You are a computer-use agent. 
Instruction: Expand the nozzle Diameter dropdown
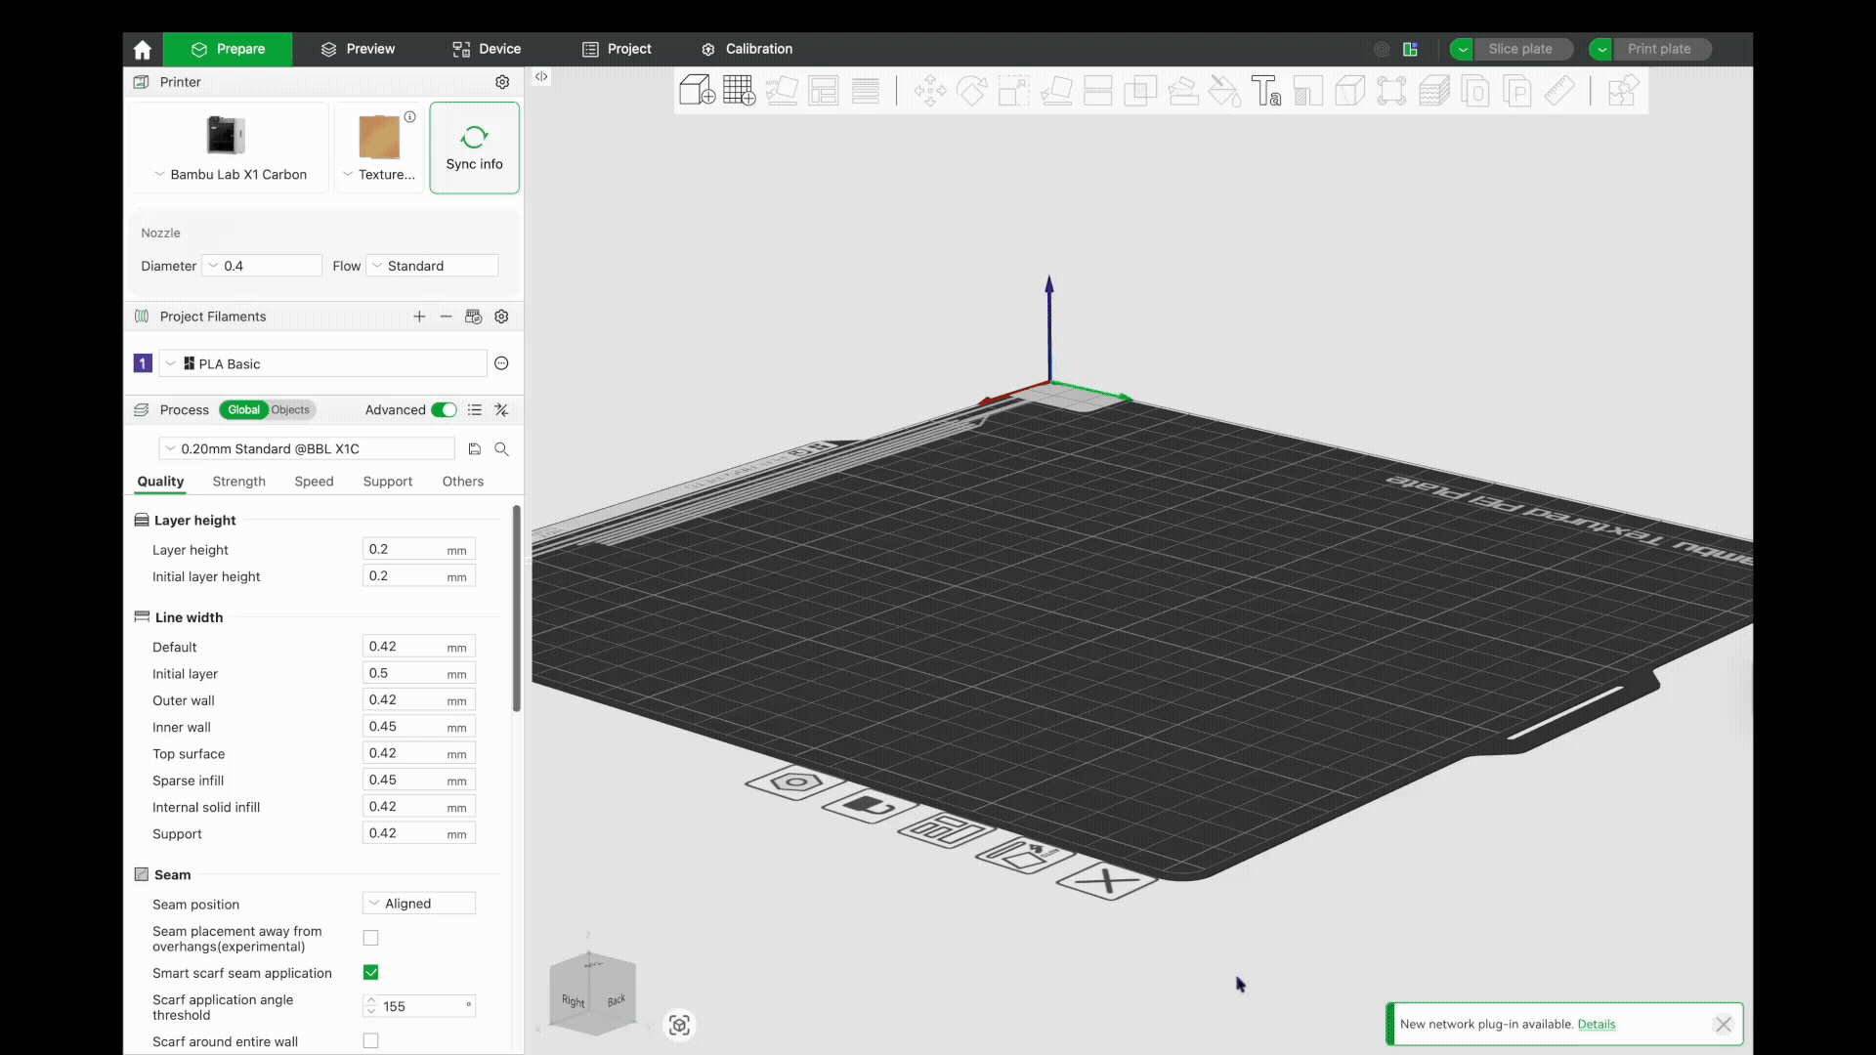click(x=262, y=266)
